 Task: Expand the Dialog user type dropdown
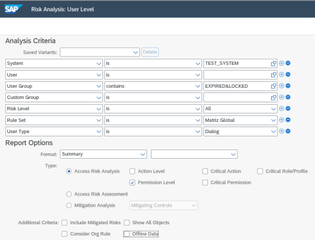pyautogui.click(x=273, y=132)
